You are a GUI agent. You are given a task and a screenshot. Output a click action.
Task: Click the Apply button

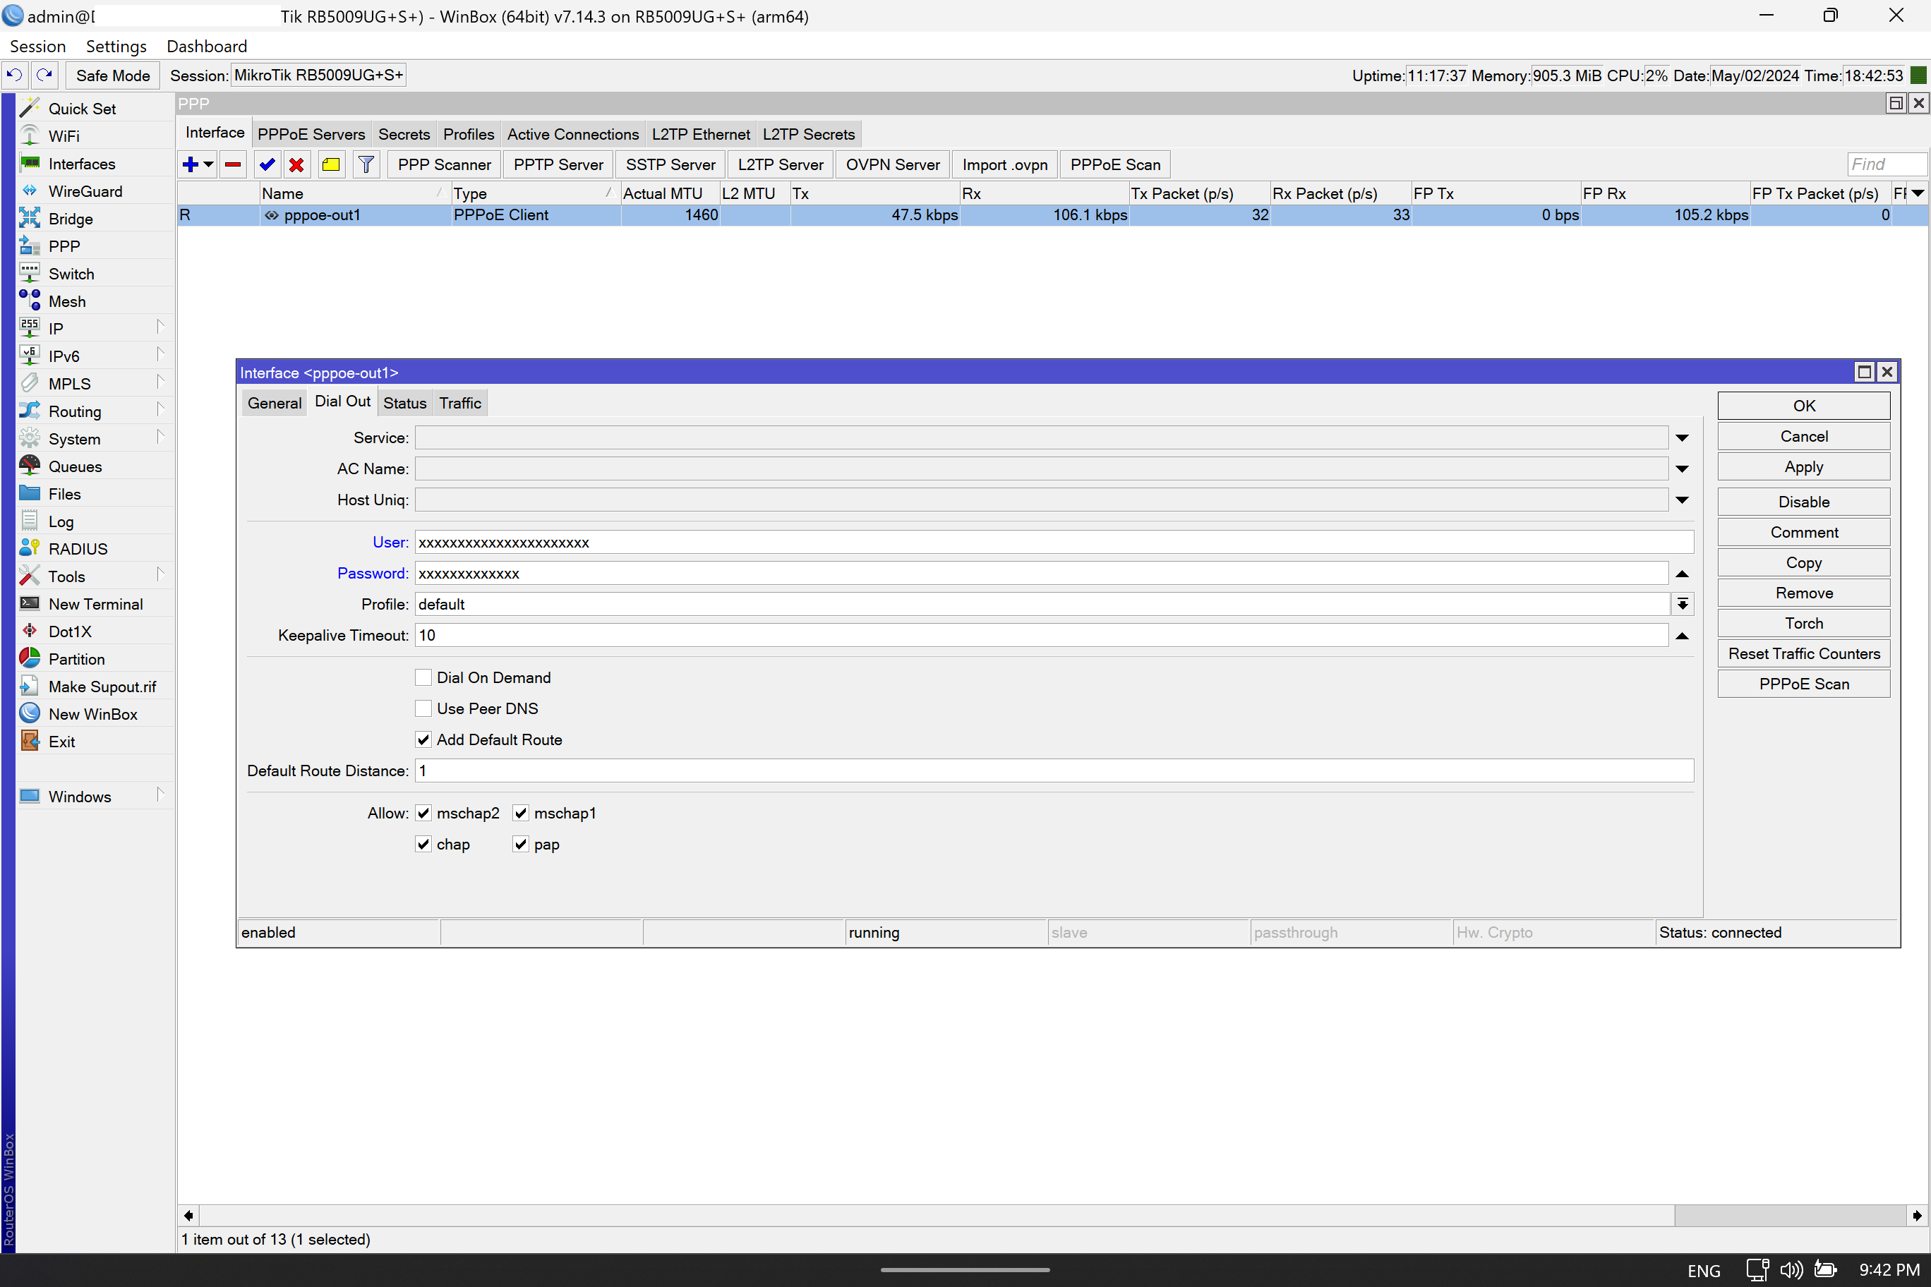[1803, 466]
